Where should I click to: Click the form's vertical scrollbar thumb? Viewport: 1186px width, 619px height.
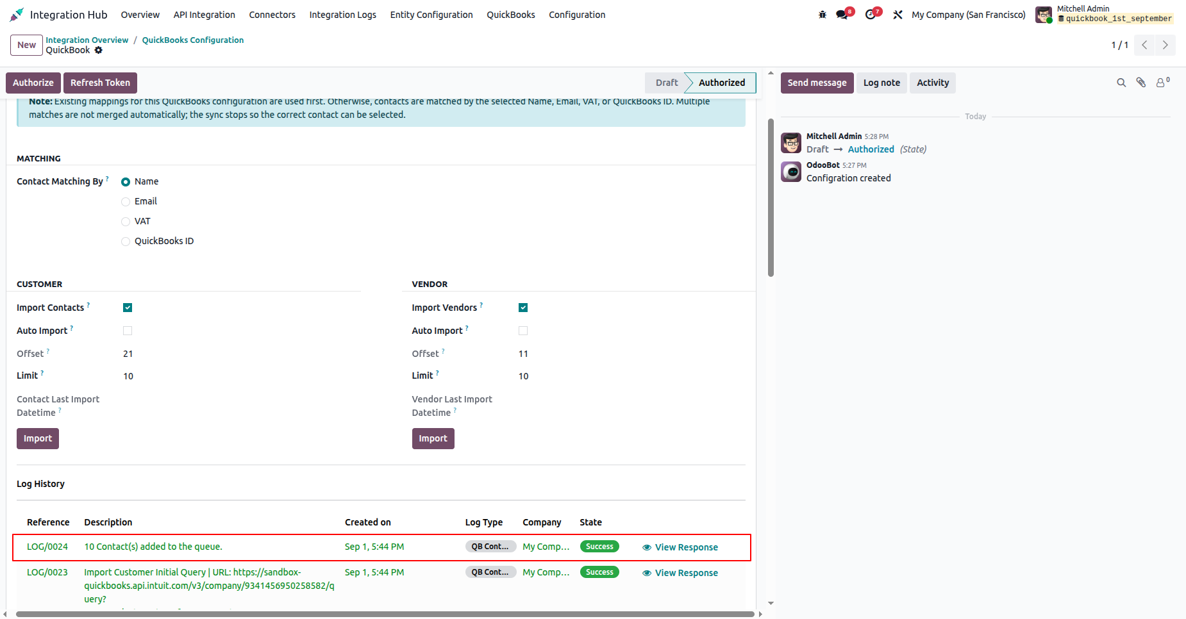771,197
